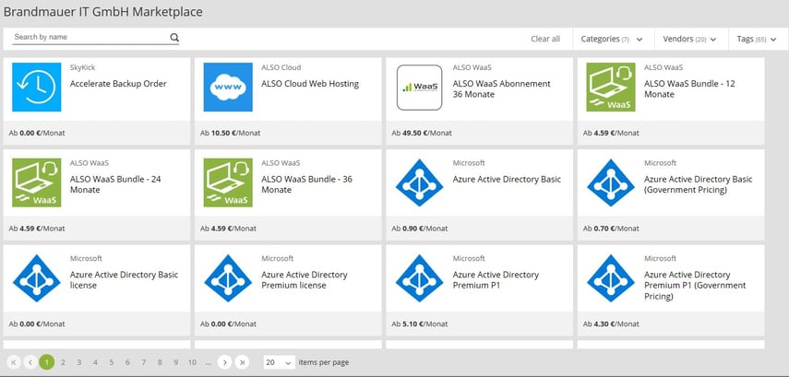This screenshot has width=789, height=377.
Task: Open the Tags filter dropdown
Action: [x=759, y=40]
